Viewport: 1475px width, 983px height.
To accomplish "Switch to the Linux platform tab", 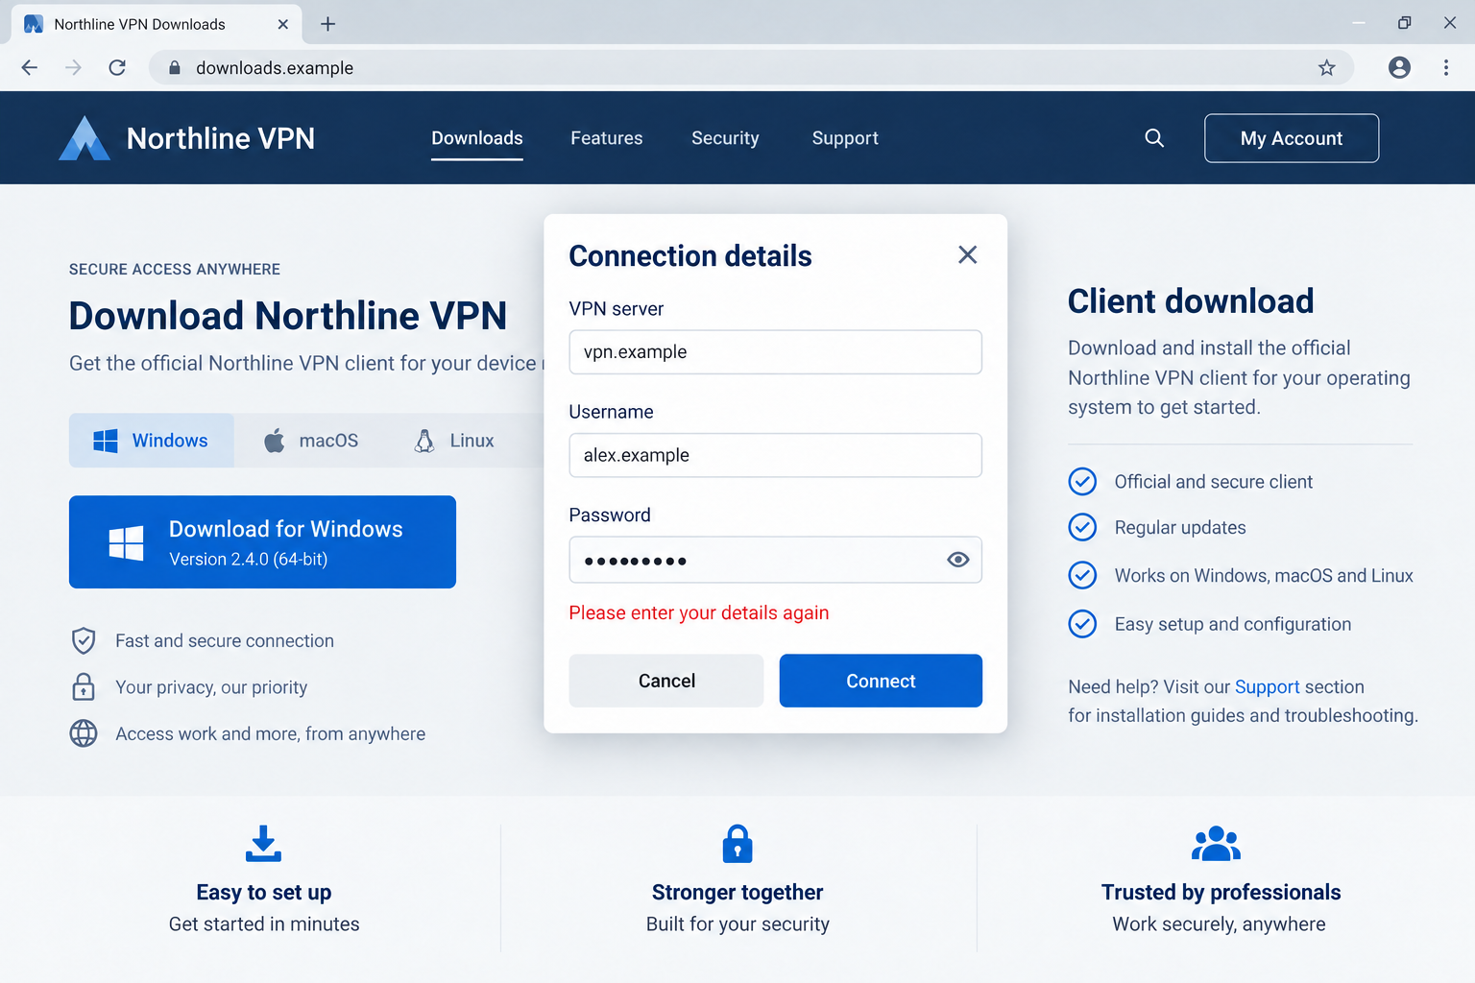I will [x=454, y=441].
